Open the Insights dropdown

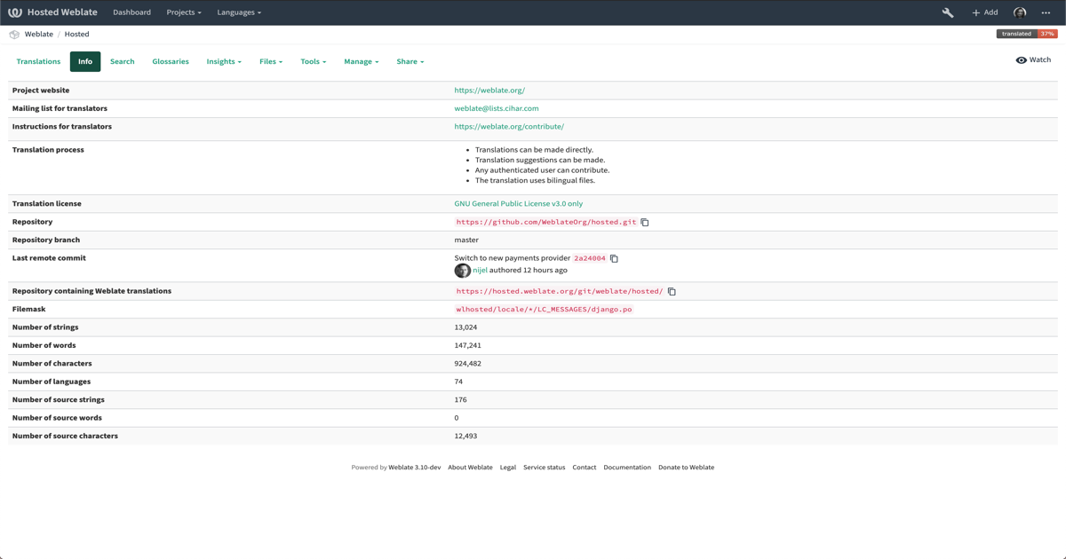pyautogui.click(x=224, y=61)
